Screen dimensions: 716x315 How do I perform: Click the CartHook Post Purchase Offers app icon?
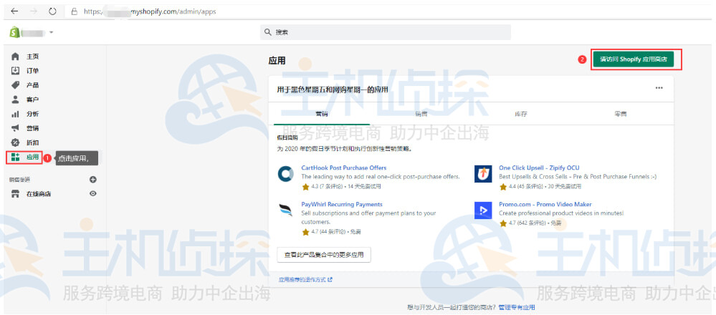pyautogui.click(x=286, y=174)
